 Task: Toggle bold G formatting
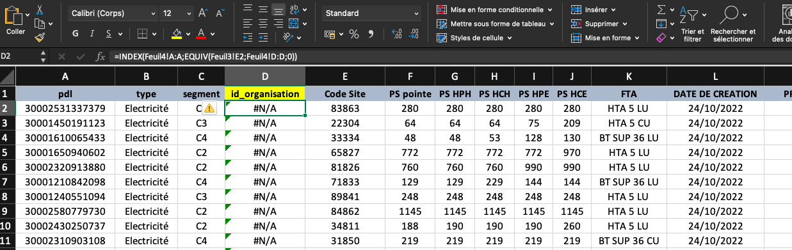point(76,33)
